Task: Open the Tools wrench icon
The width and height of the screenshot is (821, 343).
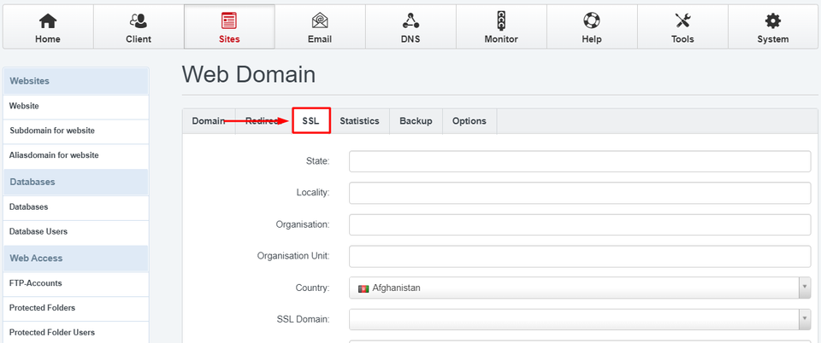Action: click(682, 20)
